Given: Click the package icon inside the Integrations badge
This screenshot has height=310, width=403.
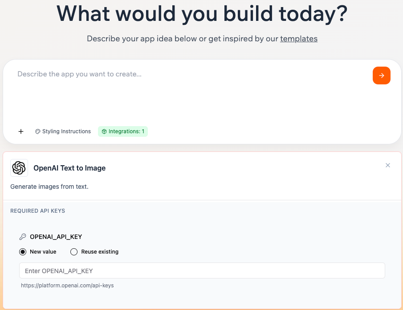Looking at the screenshot, I should [x=104, y=131].
